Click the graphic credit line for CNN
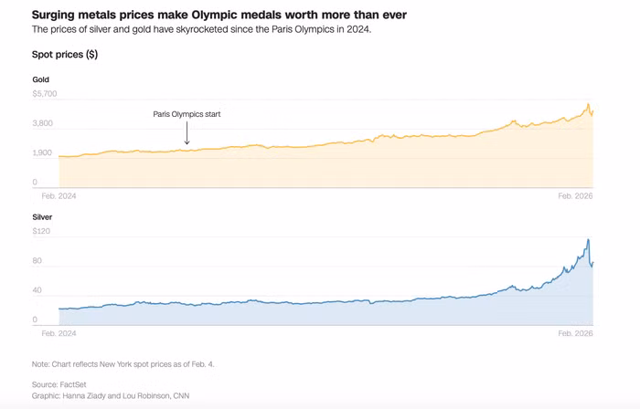 click(111, 395)
